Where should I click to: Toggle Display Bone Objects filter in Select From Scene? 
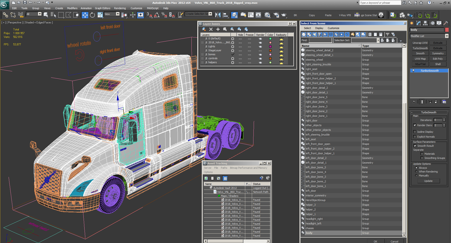tap(347, 34)
